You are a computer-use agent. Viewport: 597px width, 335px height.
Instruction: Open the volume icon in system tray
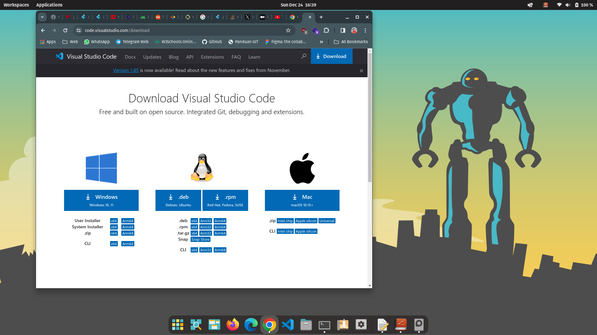click(x=568, y=5)
